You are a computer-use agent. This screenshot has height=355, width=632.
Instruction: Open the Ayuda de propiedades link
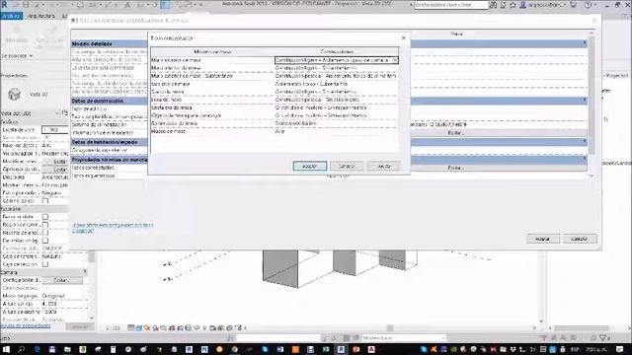pos(26,325)
